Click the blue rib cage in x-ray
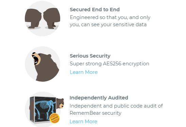The image size is (186, 127). (44, 104)
